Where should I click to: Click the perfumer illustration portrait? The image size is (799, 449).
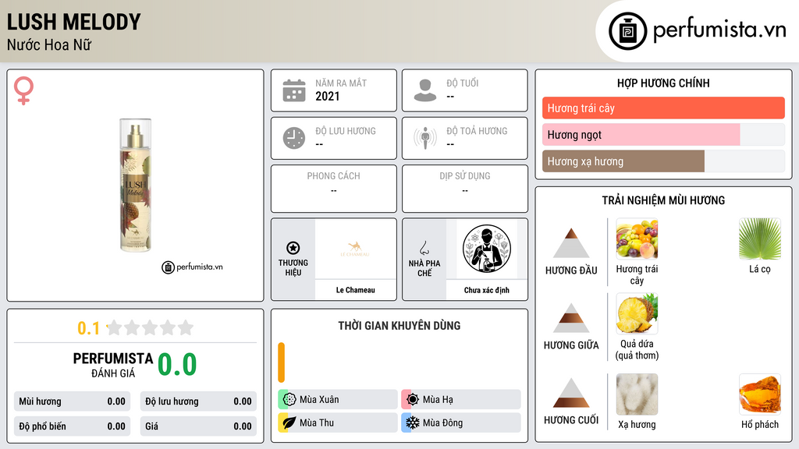coord(487,249)
